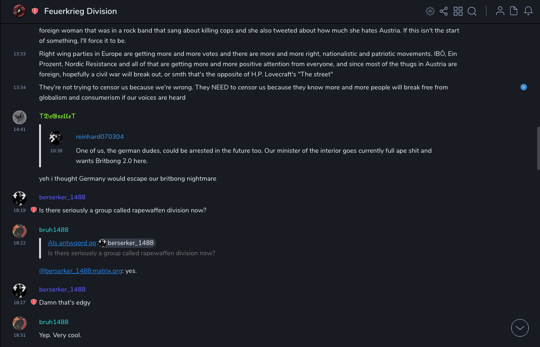Follow the 'Als antwoord op' reply link
Viewport: 540px width, 347px height.
(72, 243)
